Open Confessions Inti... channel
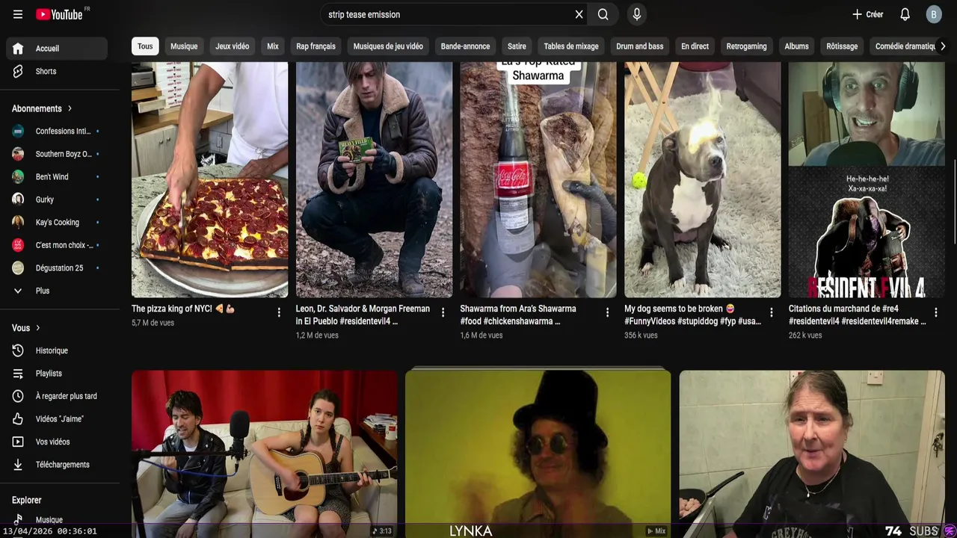This screenshot has width=957, height=538. point(57,132)
